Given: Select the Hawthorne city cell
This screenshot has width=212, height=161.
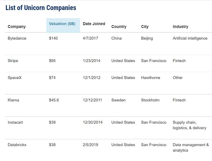Looking at the screenshot, I should coord(150,78).
